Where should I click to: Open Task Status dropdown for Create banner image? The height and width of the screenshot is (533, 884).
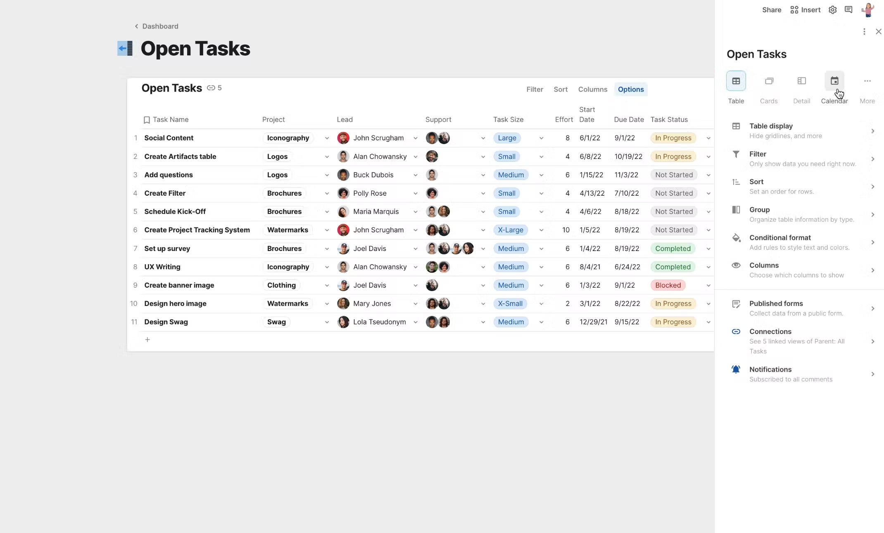click(708, 286)
